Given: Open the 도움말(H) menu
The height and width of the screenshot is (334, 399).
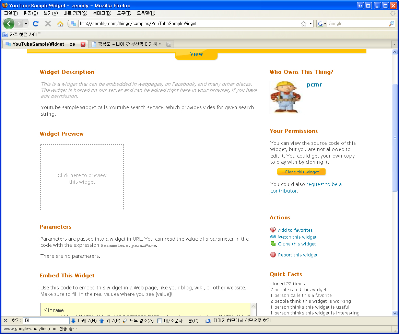Looking at the screenshot, I should (146, 13).
